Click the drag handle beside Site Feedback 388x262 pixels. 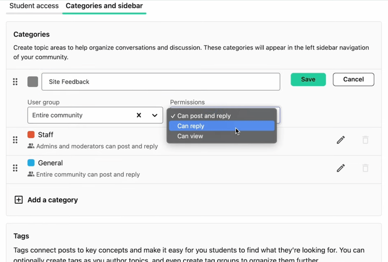tap(15, 82)
